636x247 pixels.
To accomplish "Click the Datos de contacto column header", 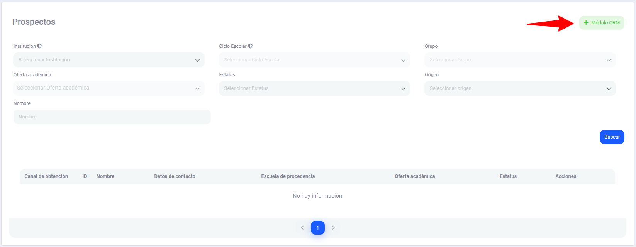I will pos(175,176).
